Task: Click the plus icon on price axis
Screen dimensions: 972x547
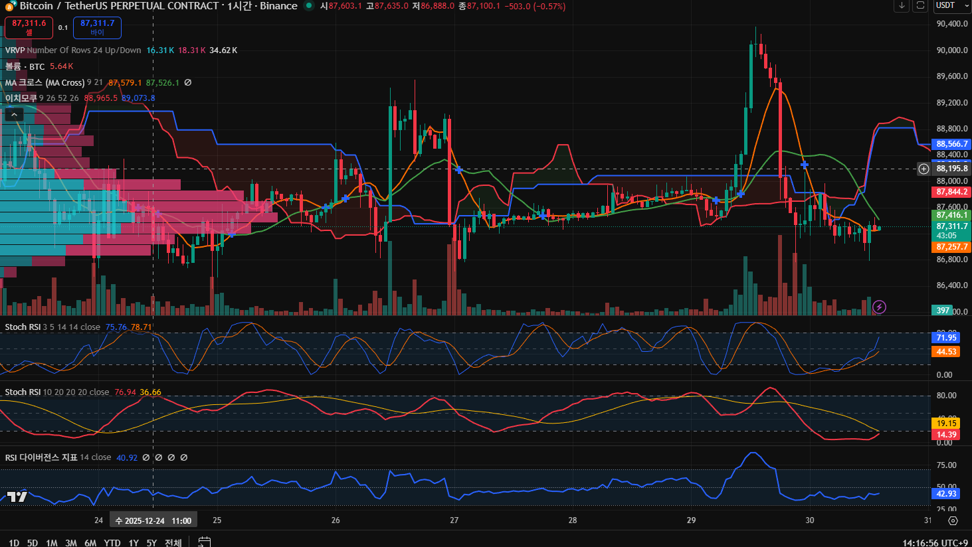Action: pos(923,169)
